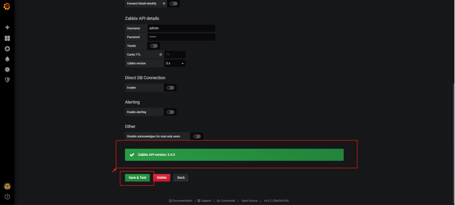The width and height of the screenshot is (455, 205).
Task: Click the Username input field
Action: [x=181, y=28]
